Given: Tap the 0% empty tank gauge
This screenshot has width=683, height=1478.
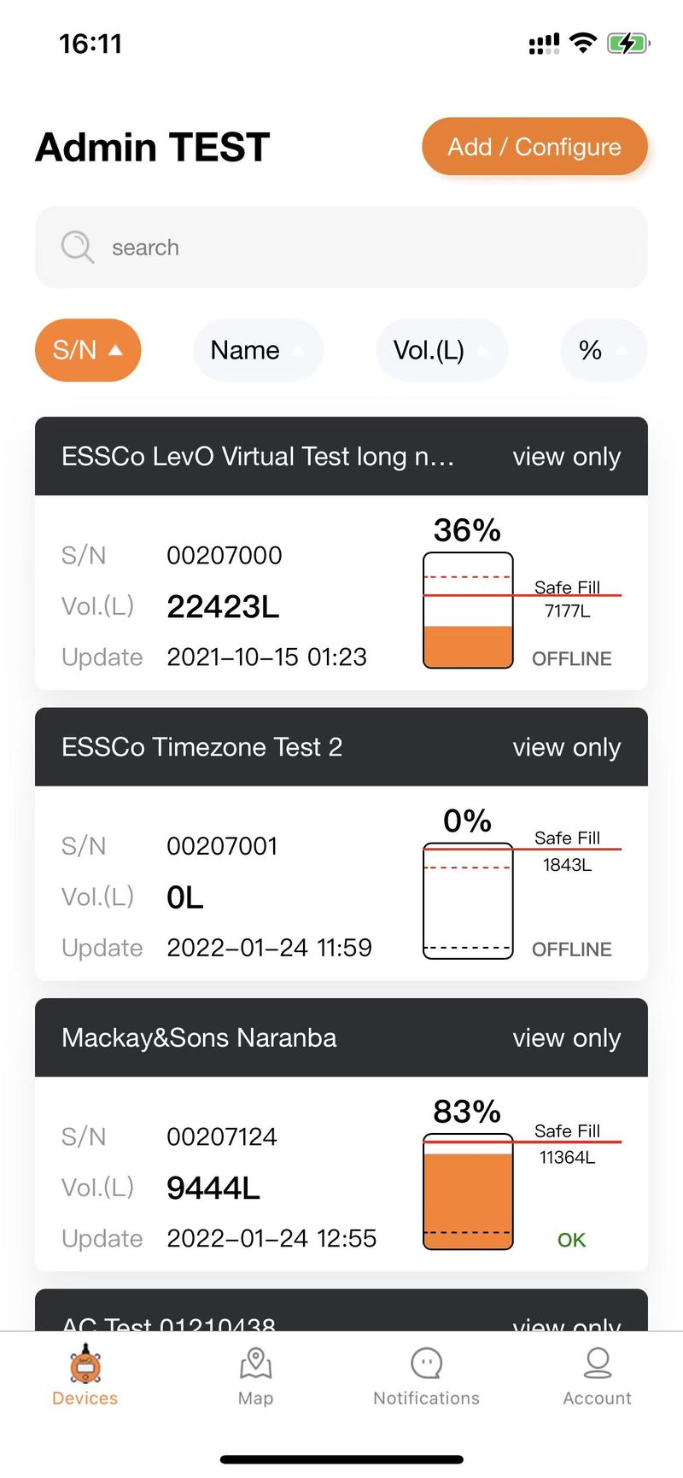Looking at the screenshot, I should (468, 901).
